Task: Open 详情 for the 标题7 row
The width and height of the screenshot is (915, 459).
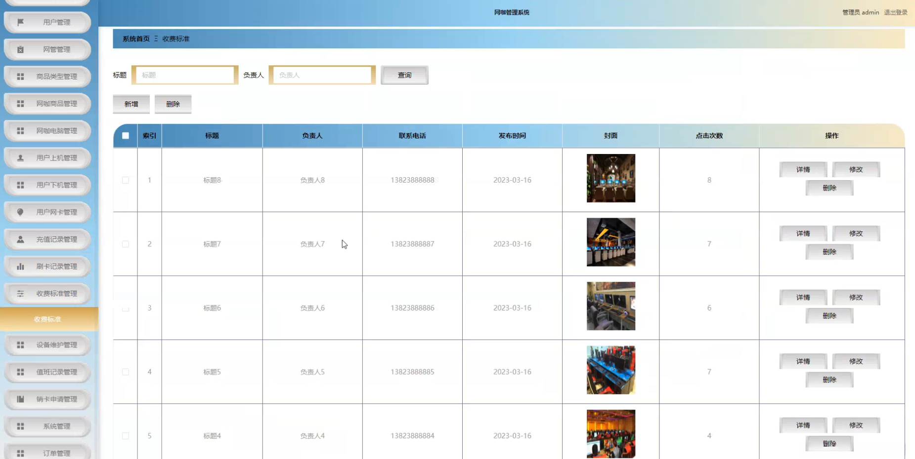Action: (x=803, y=233)
